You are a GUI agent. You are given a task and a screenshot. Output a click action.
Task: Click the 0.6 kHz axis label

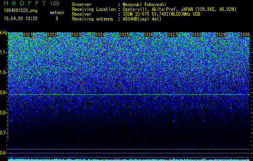[x=3, y=153]
